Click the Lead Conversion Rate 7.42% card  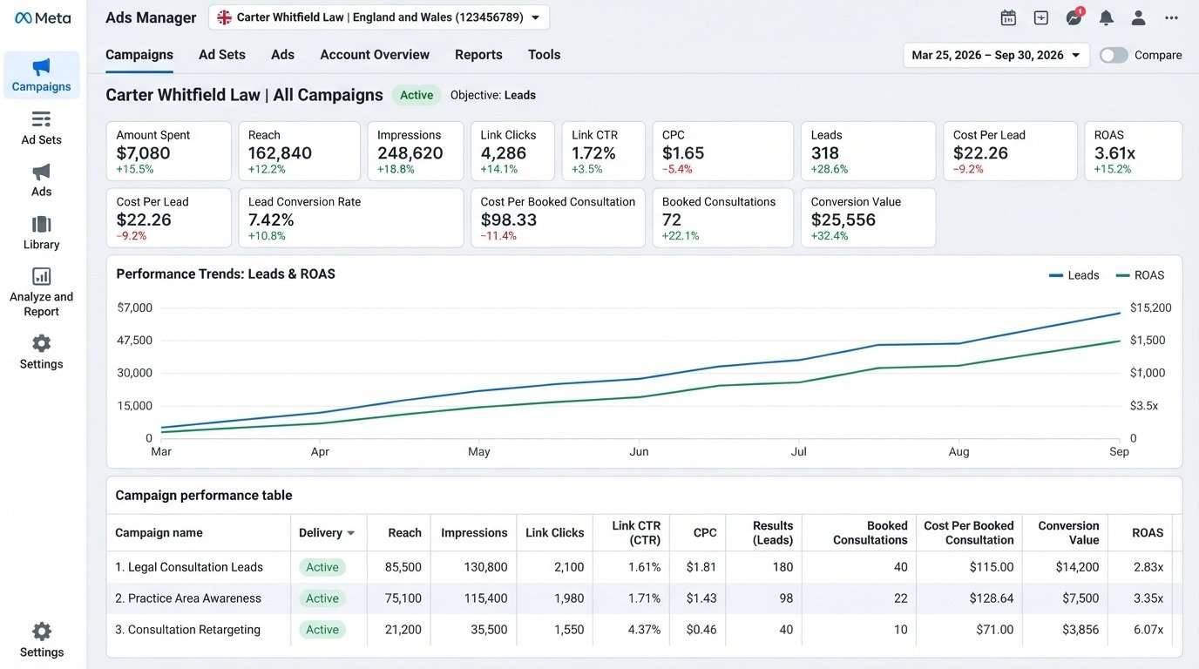[350, 218]
